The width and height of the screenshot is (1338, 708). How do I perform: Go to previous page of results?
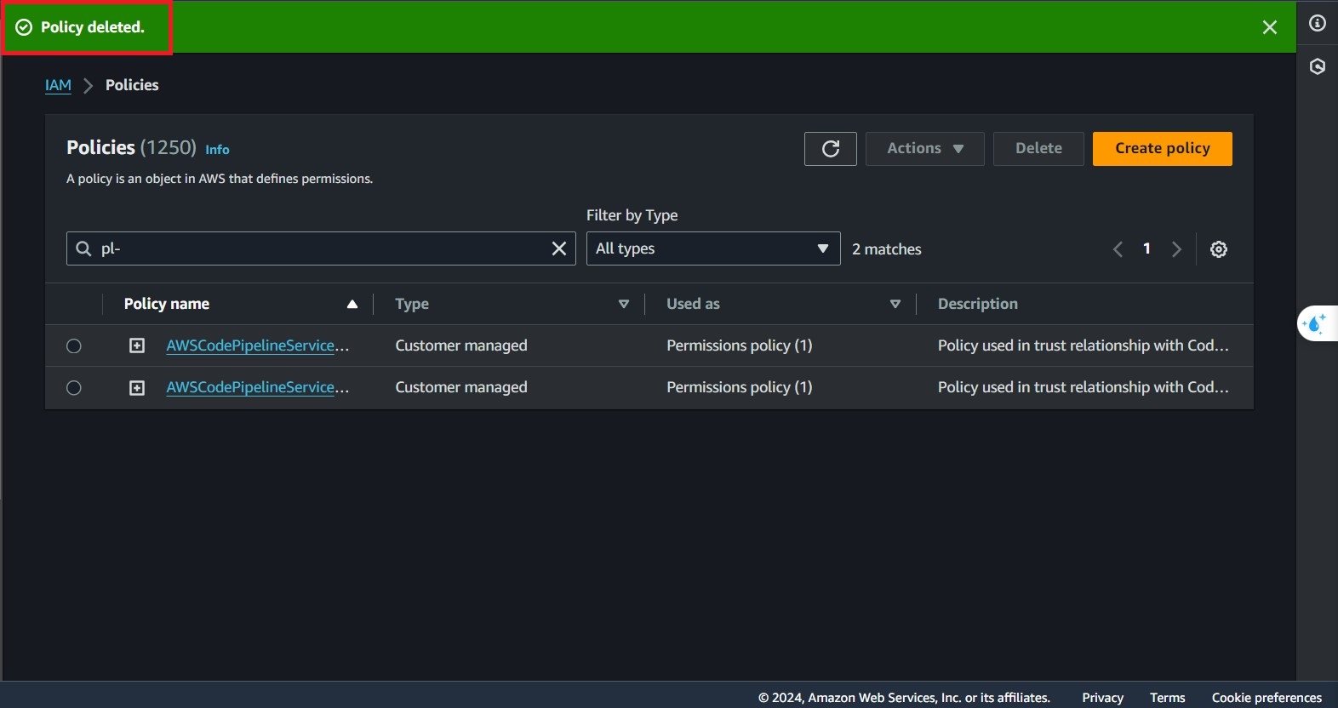[1118, 249]
